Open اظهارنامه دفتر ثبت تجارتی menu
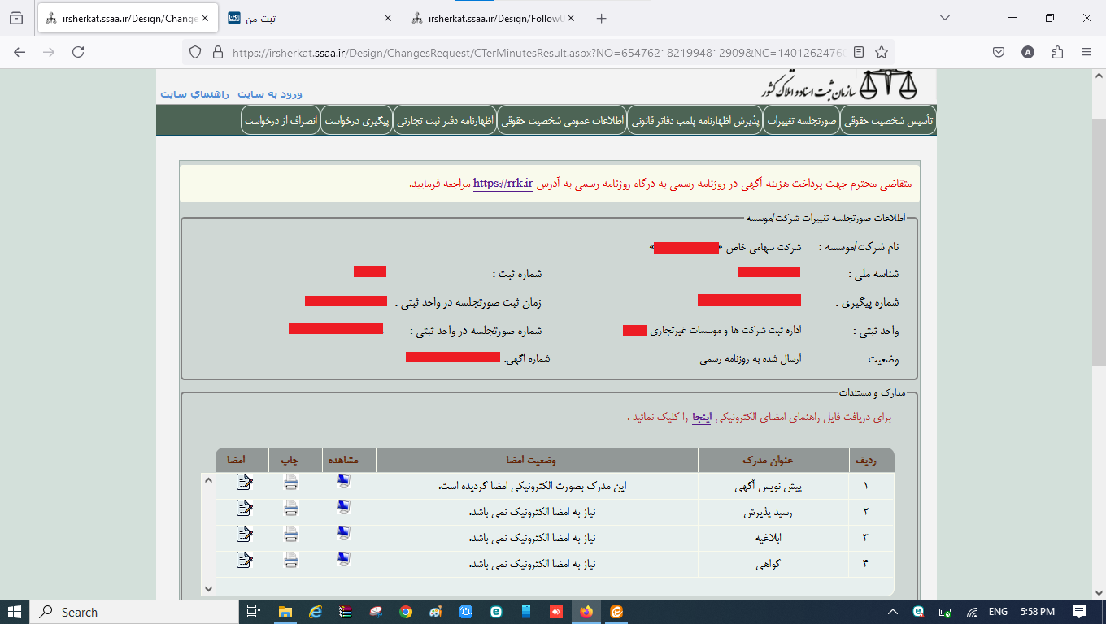The height and width of the screenshot is (624, 1106). pyautogui.click(x=444, y=120)
